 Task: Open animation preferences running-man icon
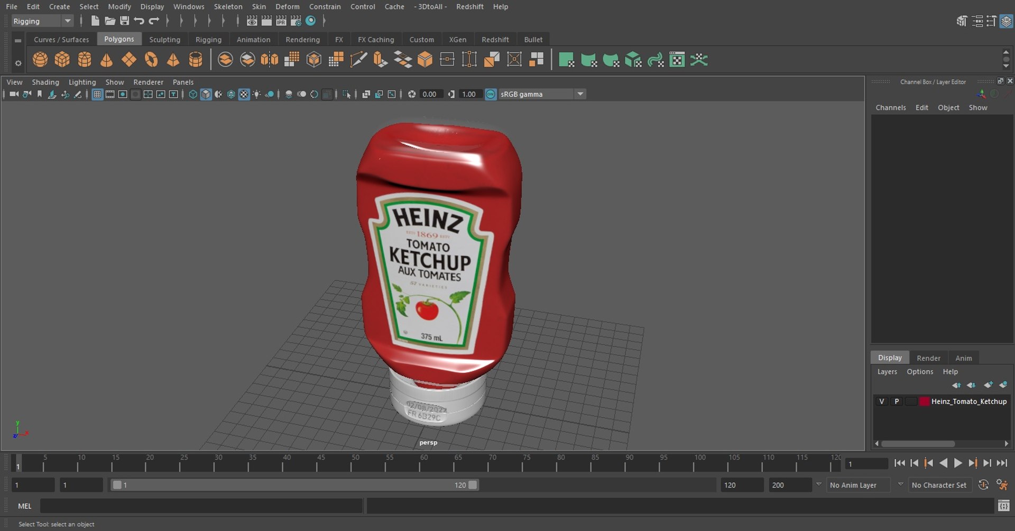(x=1001, y=485)
